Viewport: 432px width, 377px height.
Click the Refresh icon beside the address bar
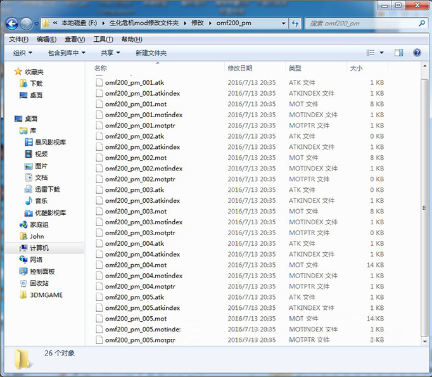(x=295, y=23)
